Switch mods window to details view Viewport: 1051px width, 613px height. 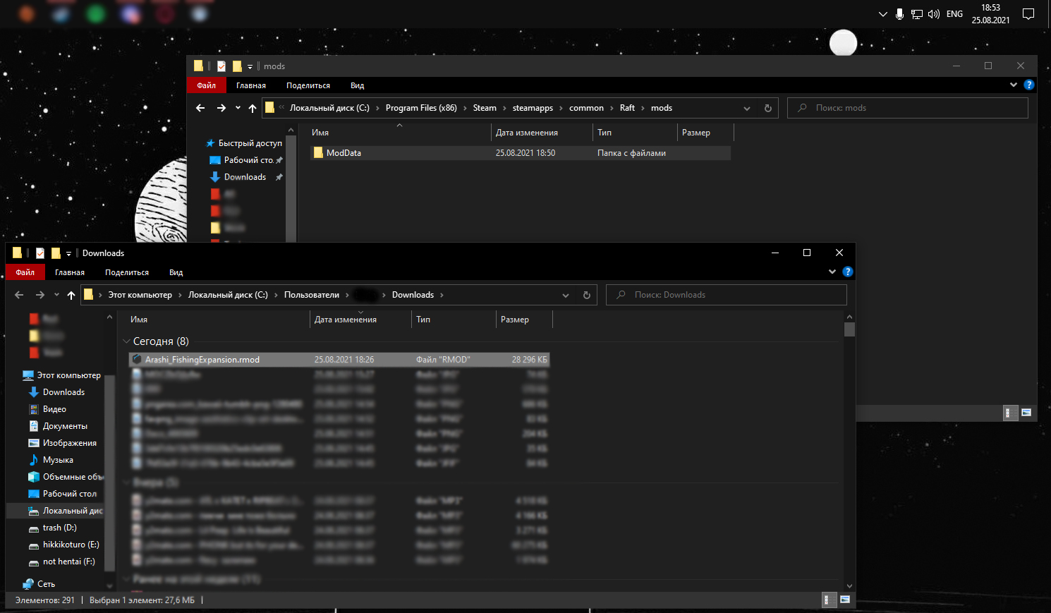(1011, 413)
